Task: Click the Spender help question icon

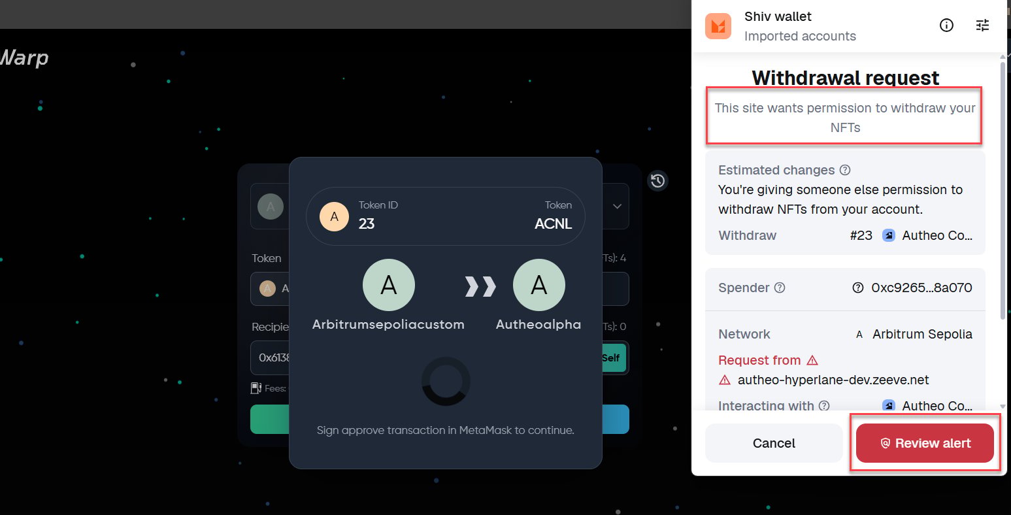Action: click(x=780, y=288)
